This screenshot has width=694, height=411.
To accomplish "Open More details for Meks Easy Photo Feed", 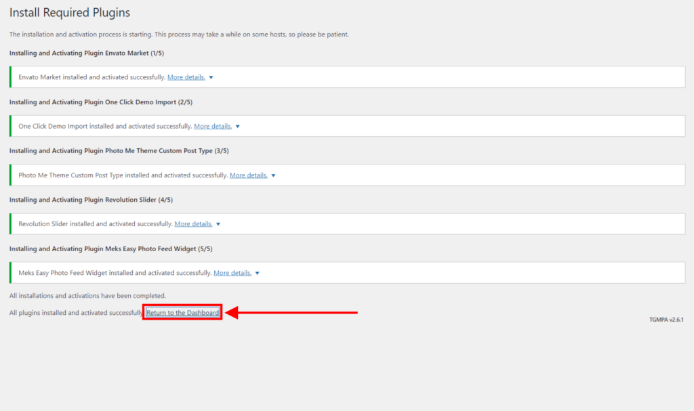I will pyautogui.click(x=232, y=273).
